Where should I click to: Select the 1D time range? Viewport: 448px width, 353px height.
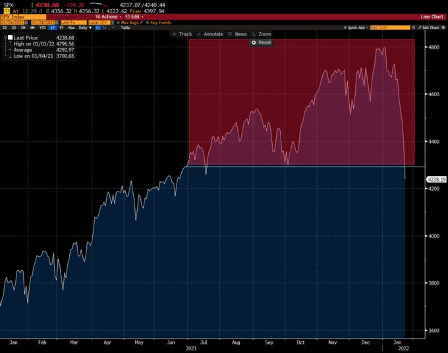point(5,28)
